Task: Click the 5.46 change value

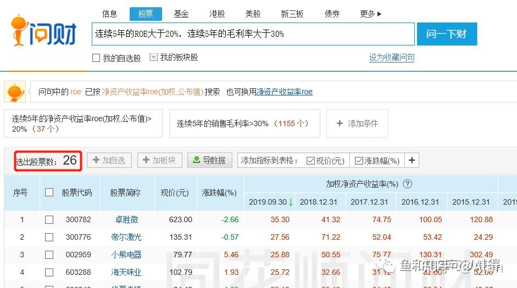Action: (231, 255)
